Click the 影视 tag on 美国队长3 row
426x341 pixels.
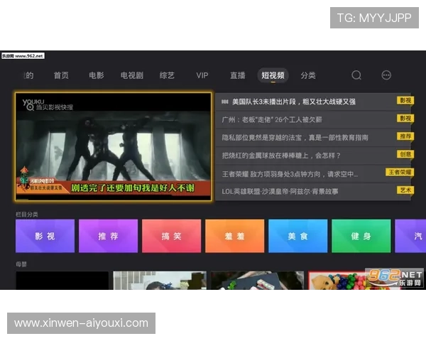click(405, 100)
